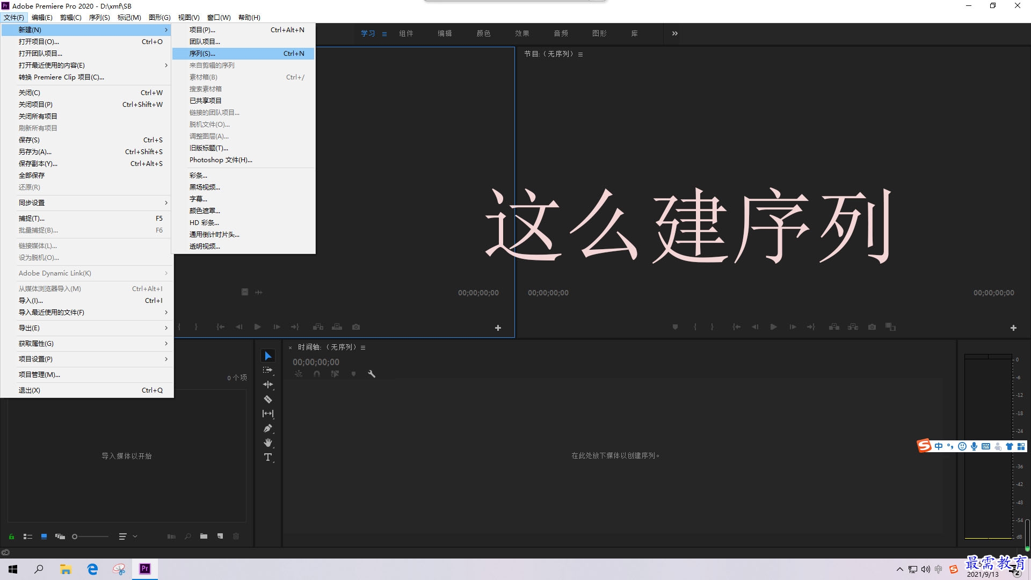Choose Sequence from New submenu

pyautogui.click(x=243, y=54)
